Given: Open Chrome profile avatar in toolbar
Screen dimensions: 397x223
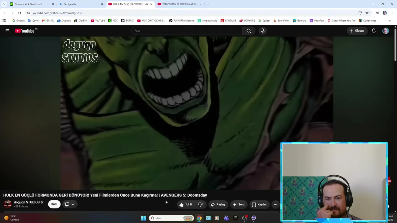Looking at the screenshot, I should click(385, 13).
